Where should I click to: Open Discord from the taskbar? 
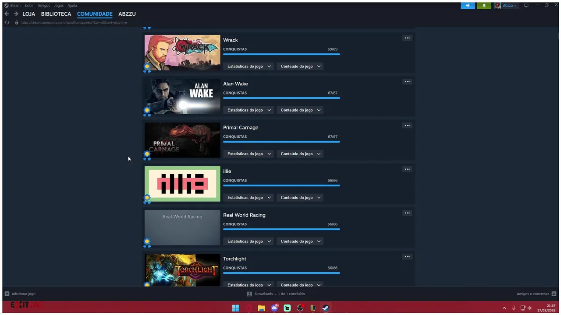[274, 308]
